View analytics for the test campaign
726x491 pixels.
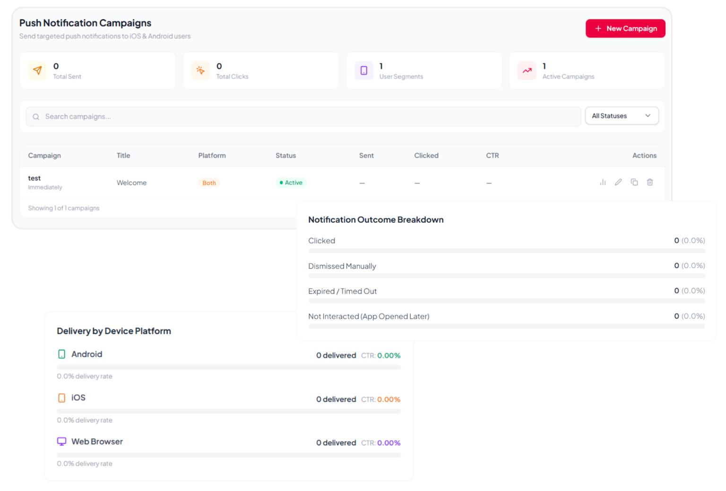coord(603,182)
